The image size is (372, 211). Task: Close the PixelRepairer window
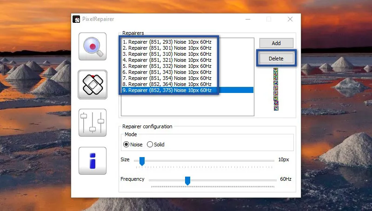[x=290, y=19]
